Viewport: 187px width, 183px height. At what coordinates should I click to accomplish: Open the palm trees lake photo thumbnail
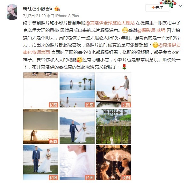point(77,90)
